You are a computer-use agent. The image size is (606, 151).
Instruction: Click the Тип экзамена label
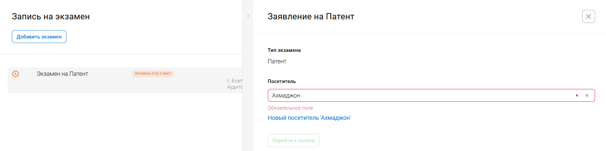284,50
